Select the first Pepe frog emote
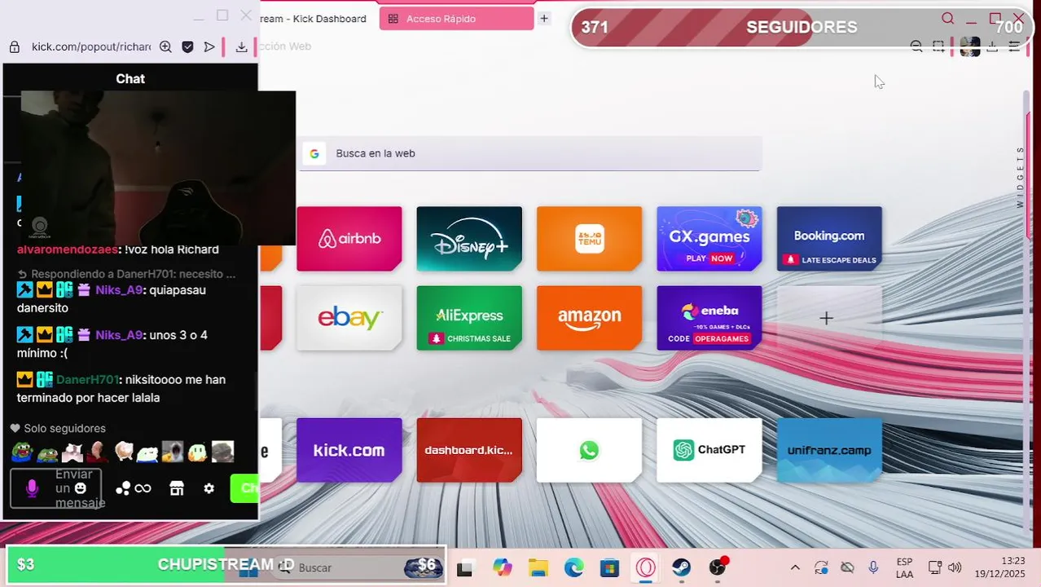 tap(22, 452)
